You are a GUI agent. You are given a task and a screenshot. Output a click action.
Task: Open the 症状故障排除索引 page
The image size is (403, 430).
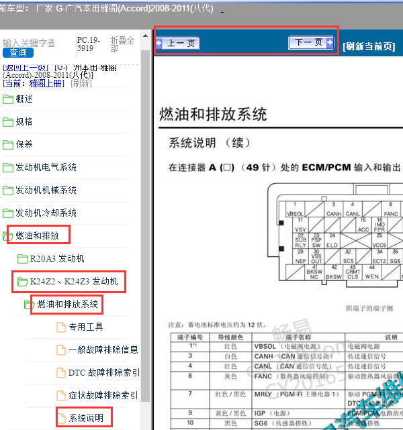pos(103,395)
